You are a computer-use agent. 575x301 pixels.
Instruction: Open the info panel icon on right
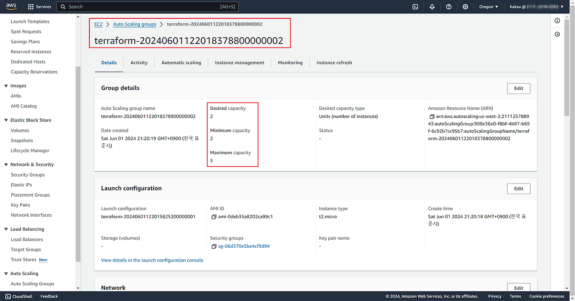[x=557, y=21]
